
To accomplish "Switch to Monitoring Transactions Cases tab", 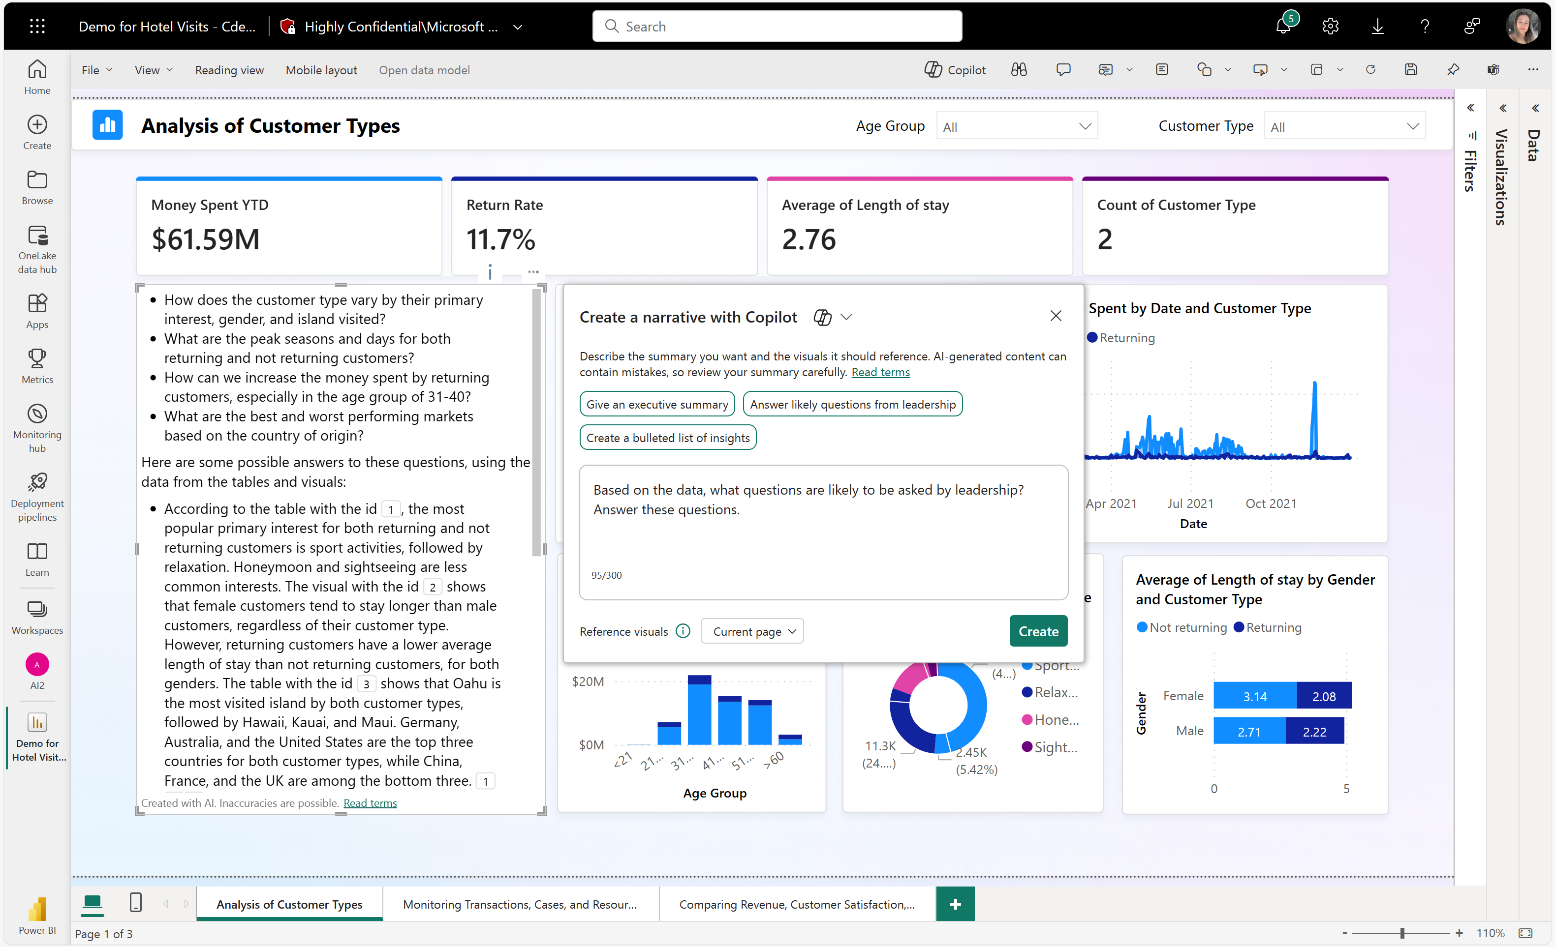I will point(519,904).
